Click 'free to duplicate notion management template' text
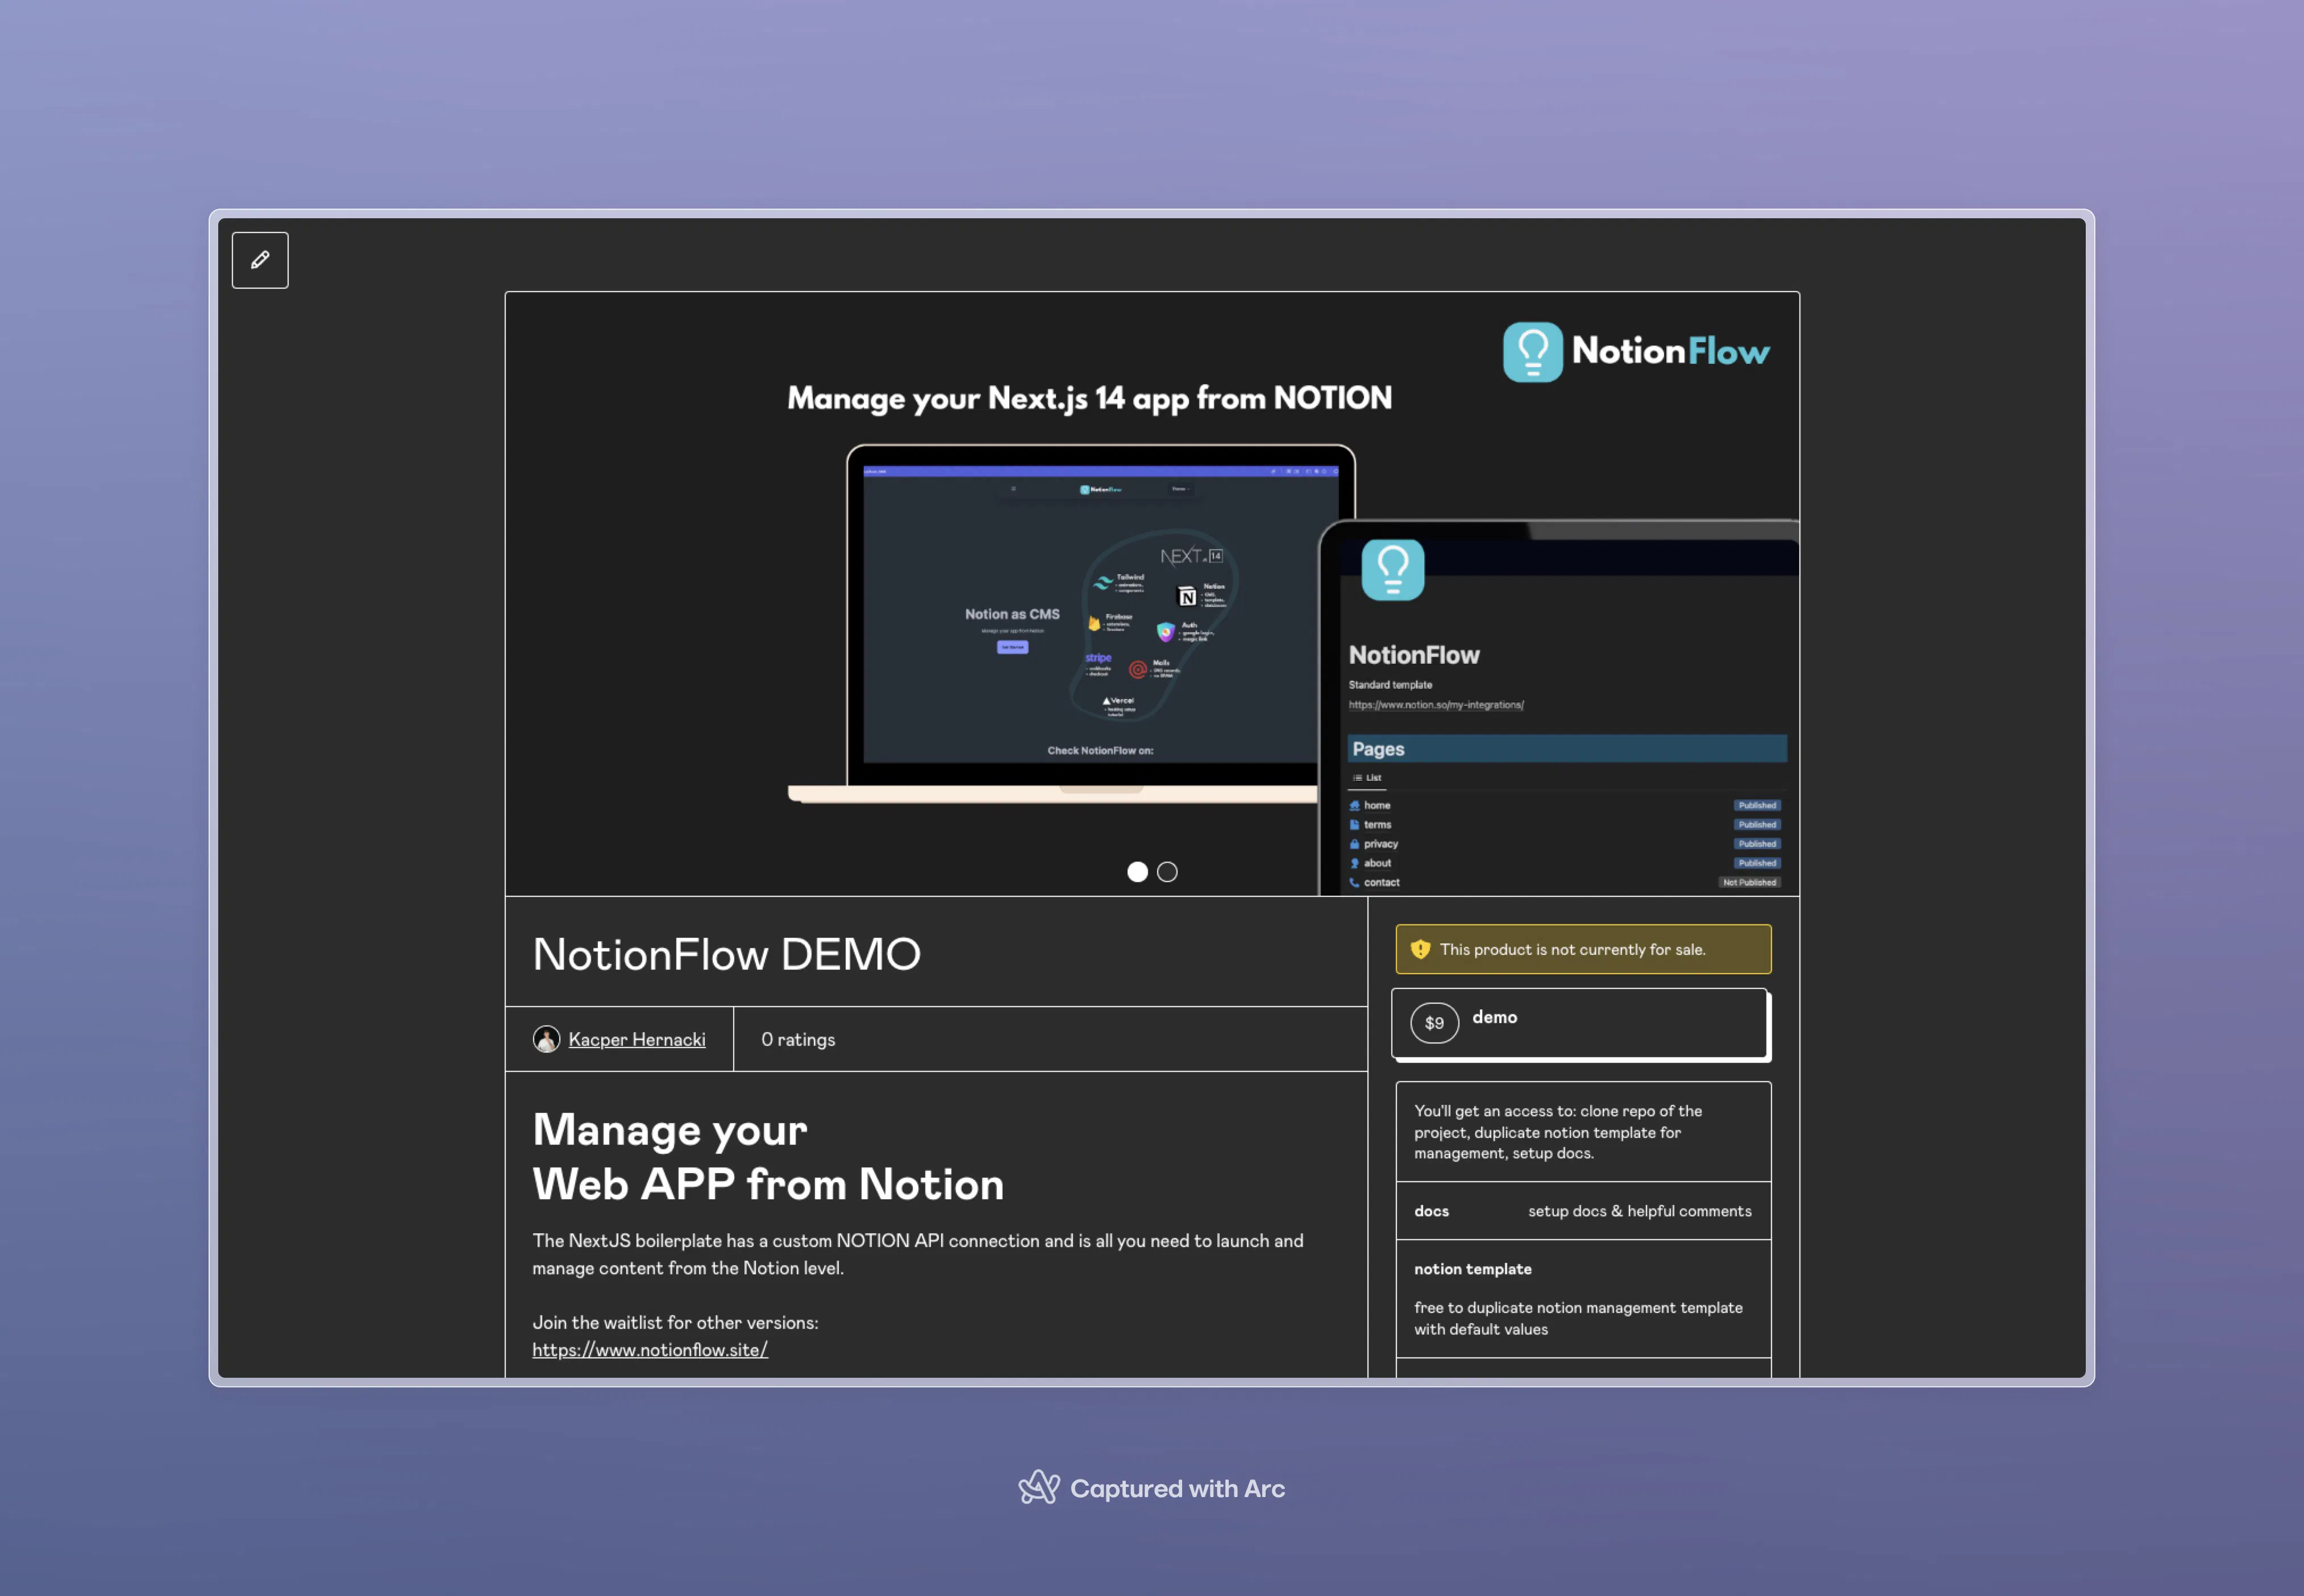Screen dimensions: 2304x1596 [x=1578, y=1318]
